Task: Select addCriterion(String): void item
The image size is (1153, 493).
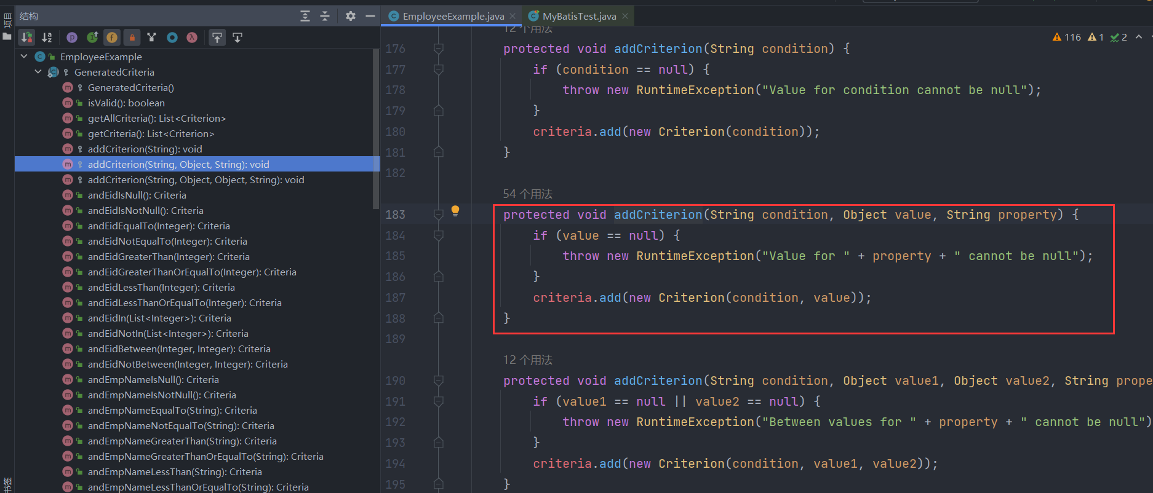Action: coord(145,149)
